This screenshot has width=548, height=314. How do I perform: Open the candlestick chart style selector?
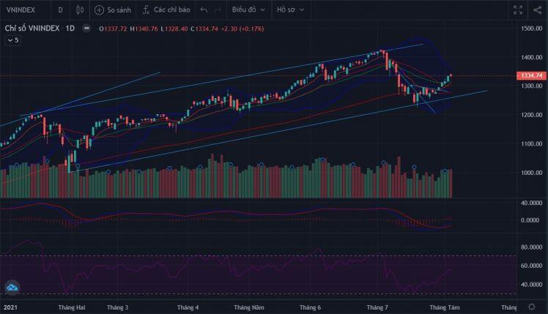pyautogui.click(x=80, y=10)
